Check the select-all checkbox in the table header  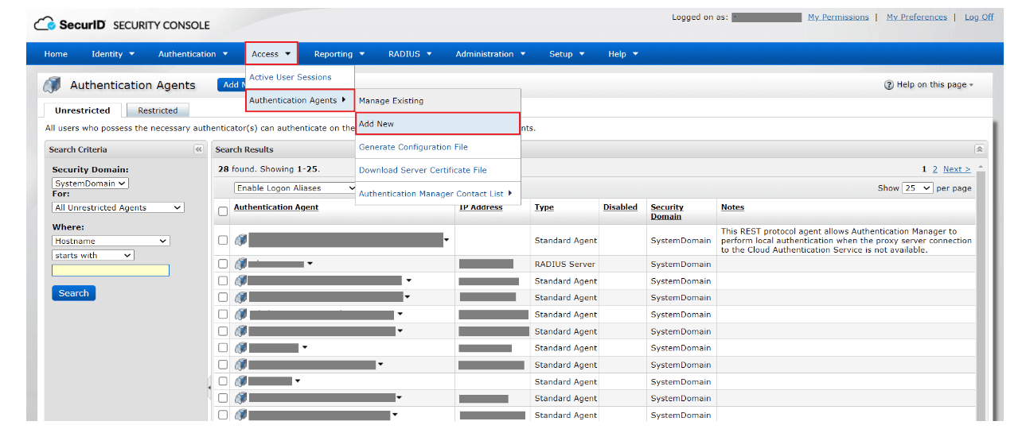[223, 211]
